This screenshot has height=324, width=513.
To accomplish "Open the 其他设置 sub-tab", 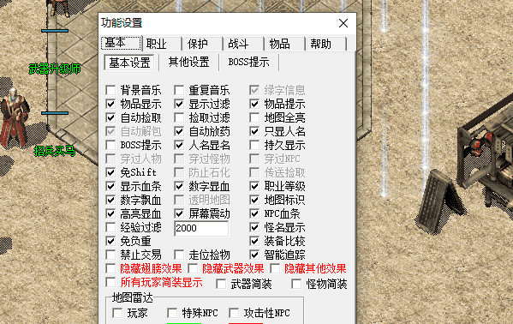I will point(188,62).
